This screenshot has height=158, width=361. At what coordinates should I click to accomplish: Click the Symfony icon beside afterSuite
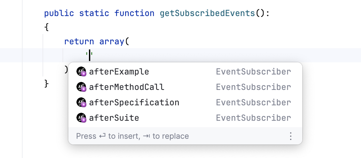click(81, 118)
